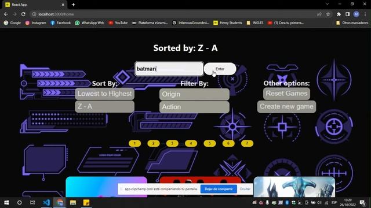The width and height of the screenshot is (371, 208).
Task: Open the Lowest to Highest sort dropdown
Action: [104, 94]
